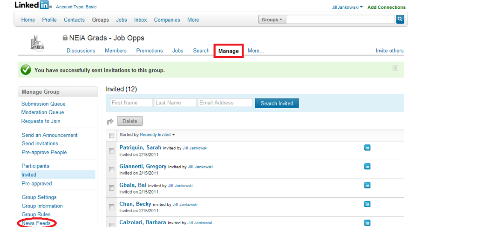The image size is (477, 227).
Task: Click LinkedIn icon in Gbala, Bai row
Action: (x=367, y=185)
